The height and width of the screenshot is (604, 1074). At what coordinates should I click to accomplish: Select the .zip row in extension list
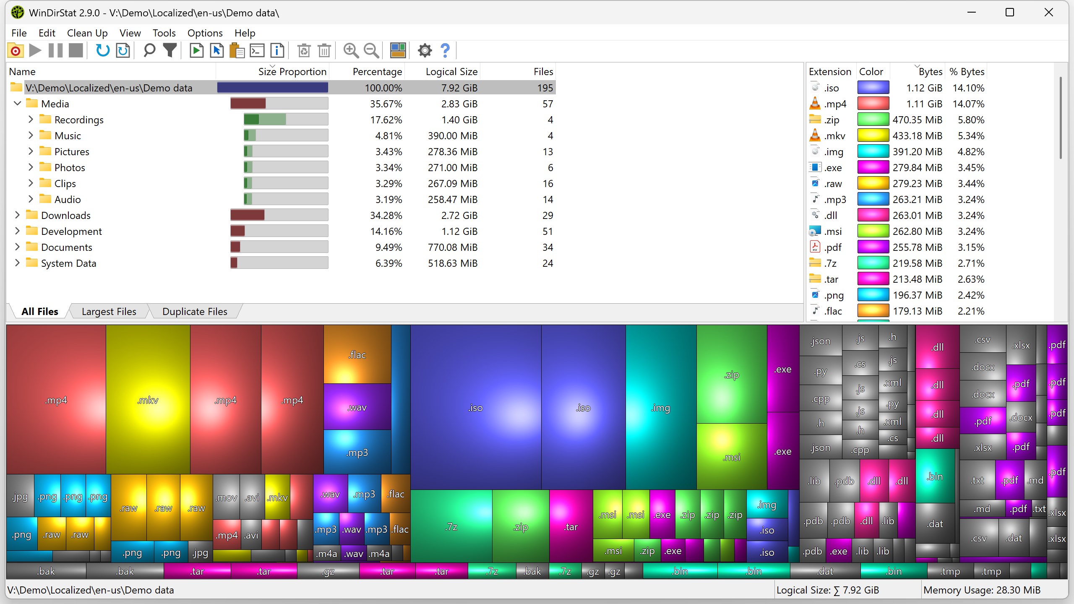coord(897,120)
